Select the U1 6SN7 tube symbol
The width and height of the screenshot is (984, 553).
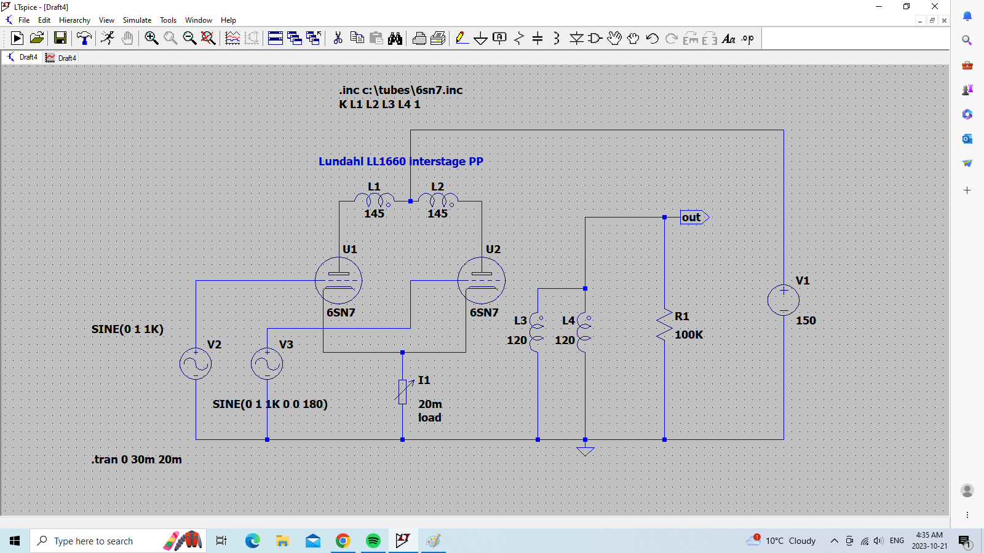point(338,280)
